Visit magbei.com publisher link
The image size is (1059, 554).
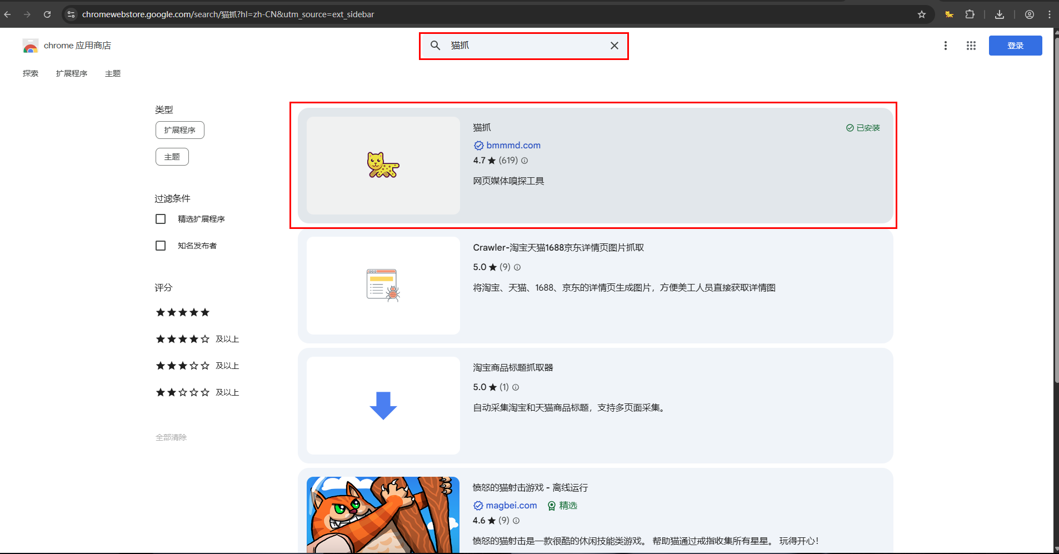pos(511,506)
